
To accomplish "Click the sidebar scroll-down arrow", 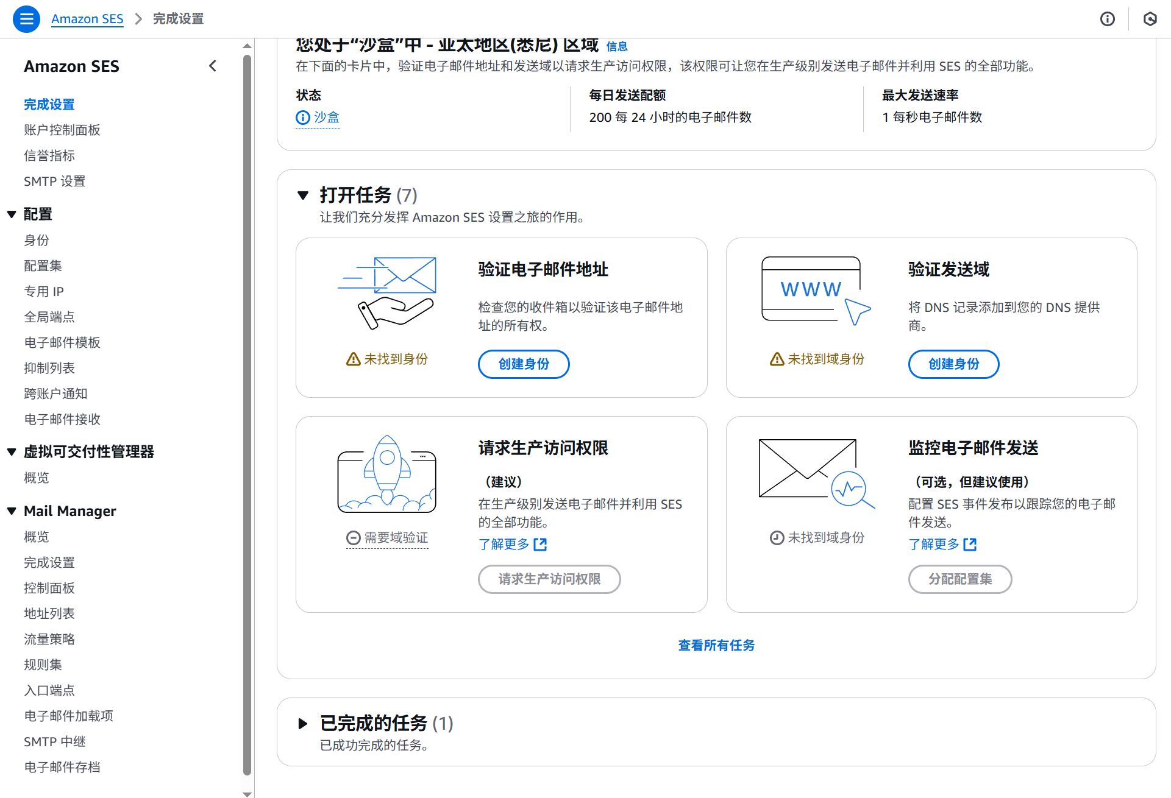I will 247,794.
